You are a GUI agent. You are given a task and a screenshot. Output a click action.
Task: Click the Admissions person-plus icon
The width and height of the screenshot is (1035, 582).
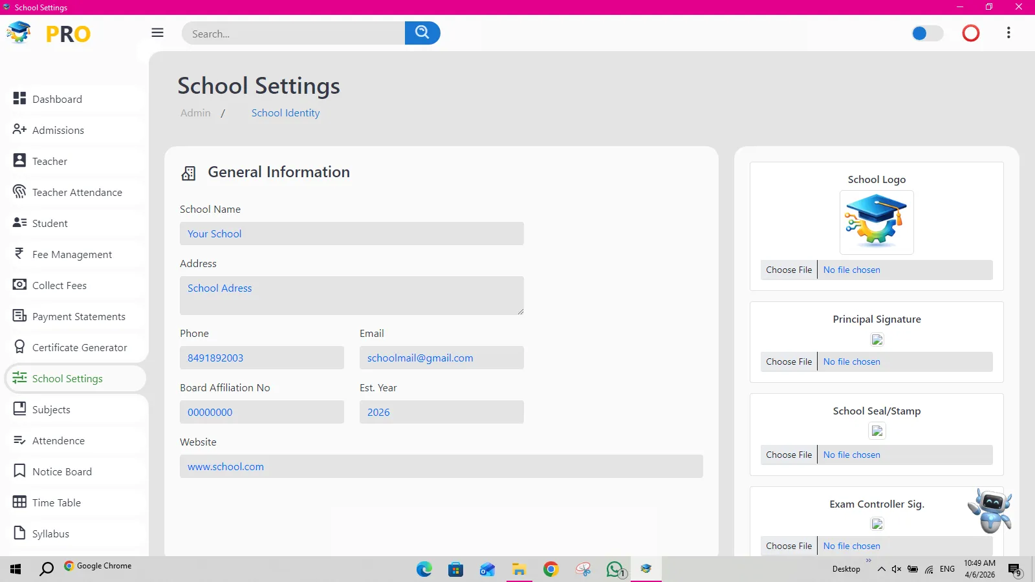tap(19, 129)
